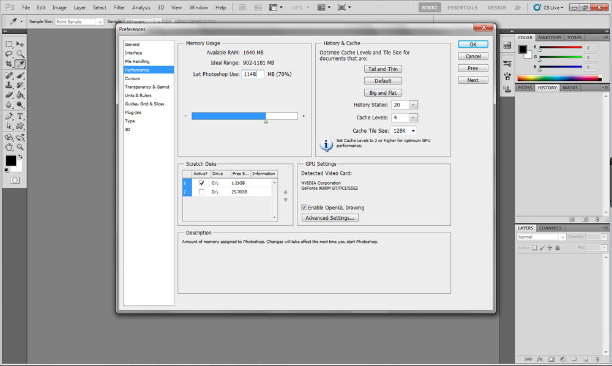Screen dimensions: 612x366
Task: Toggle C:\ scratch disk active checkbox
Action: pyautogui.click(x=201, y=183)
